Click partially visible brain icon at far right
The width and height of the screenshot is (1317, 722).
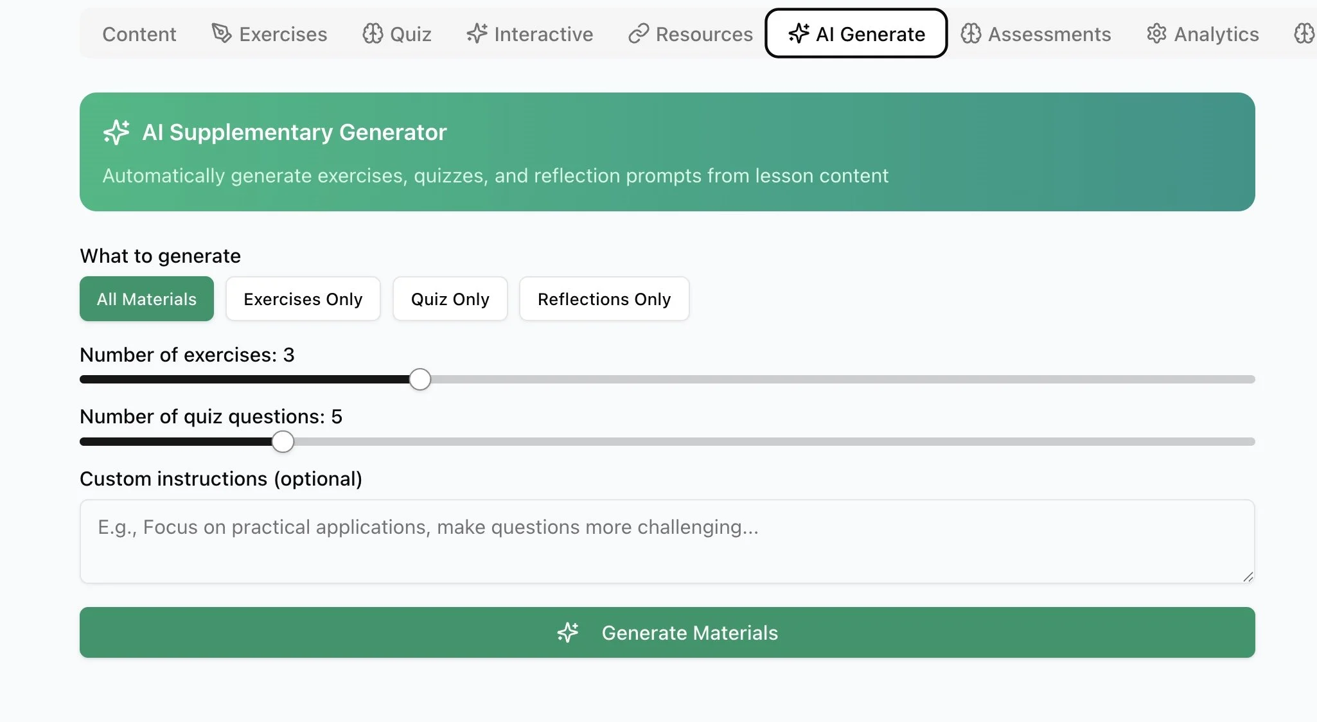pyautogui.click(x=1305, y=33)
